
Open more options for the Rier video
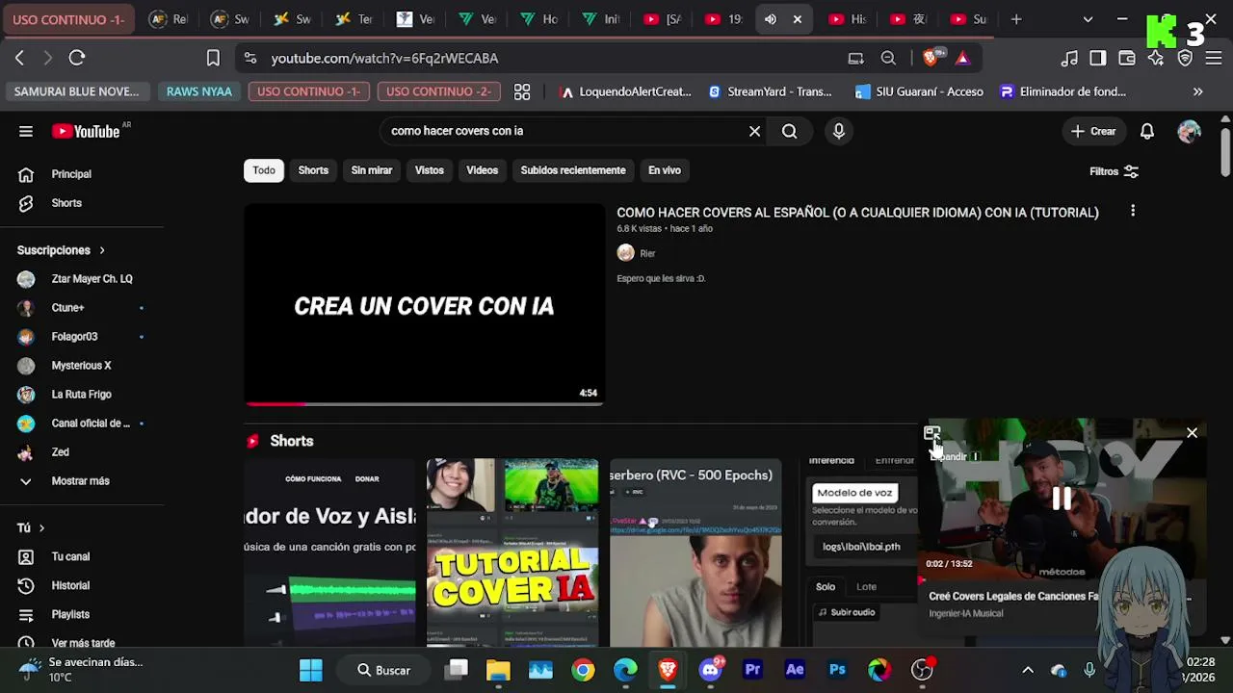tap(1133, 211)
